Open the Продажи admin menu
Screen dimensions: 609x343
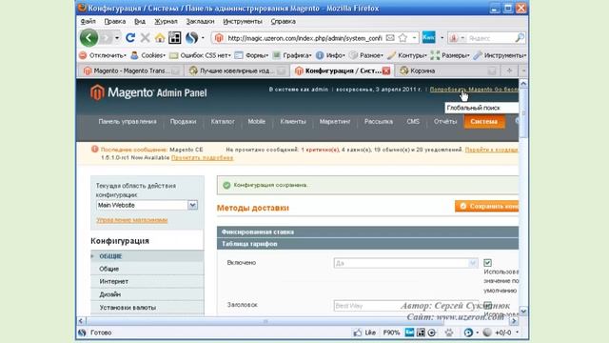183,122
